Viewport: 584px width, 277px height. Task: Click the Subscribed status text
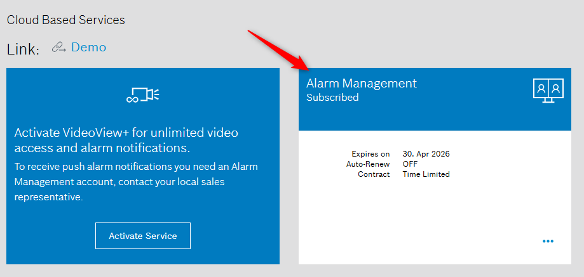332,98
